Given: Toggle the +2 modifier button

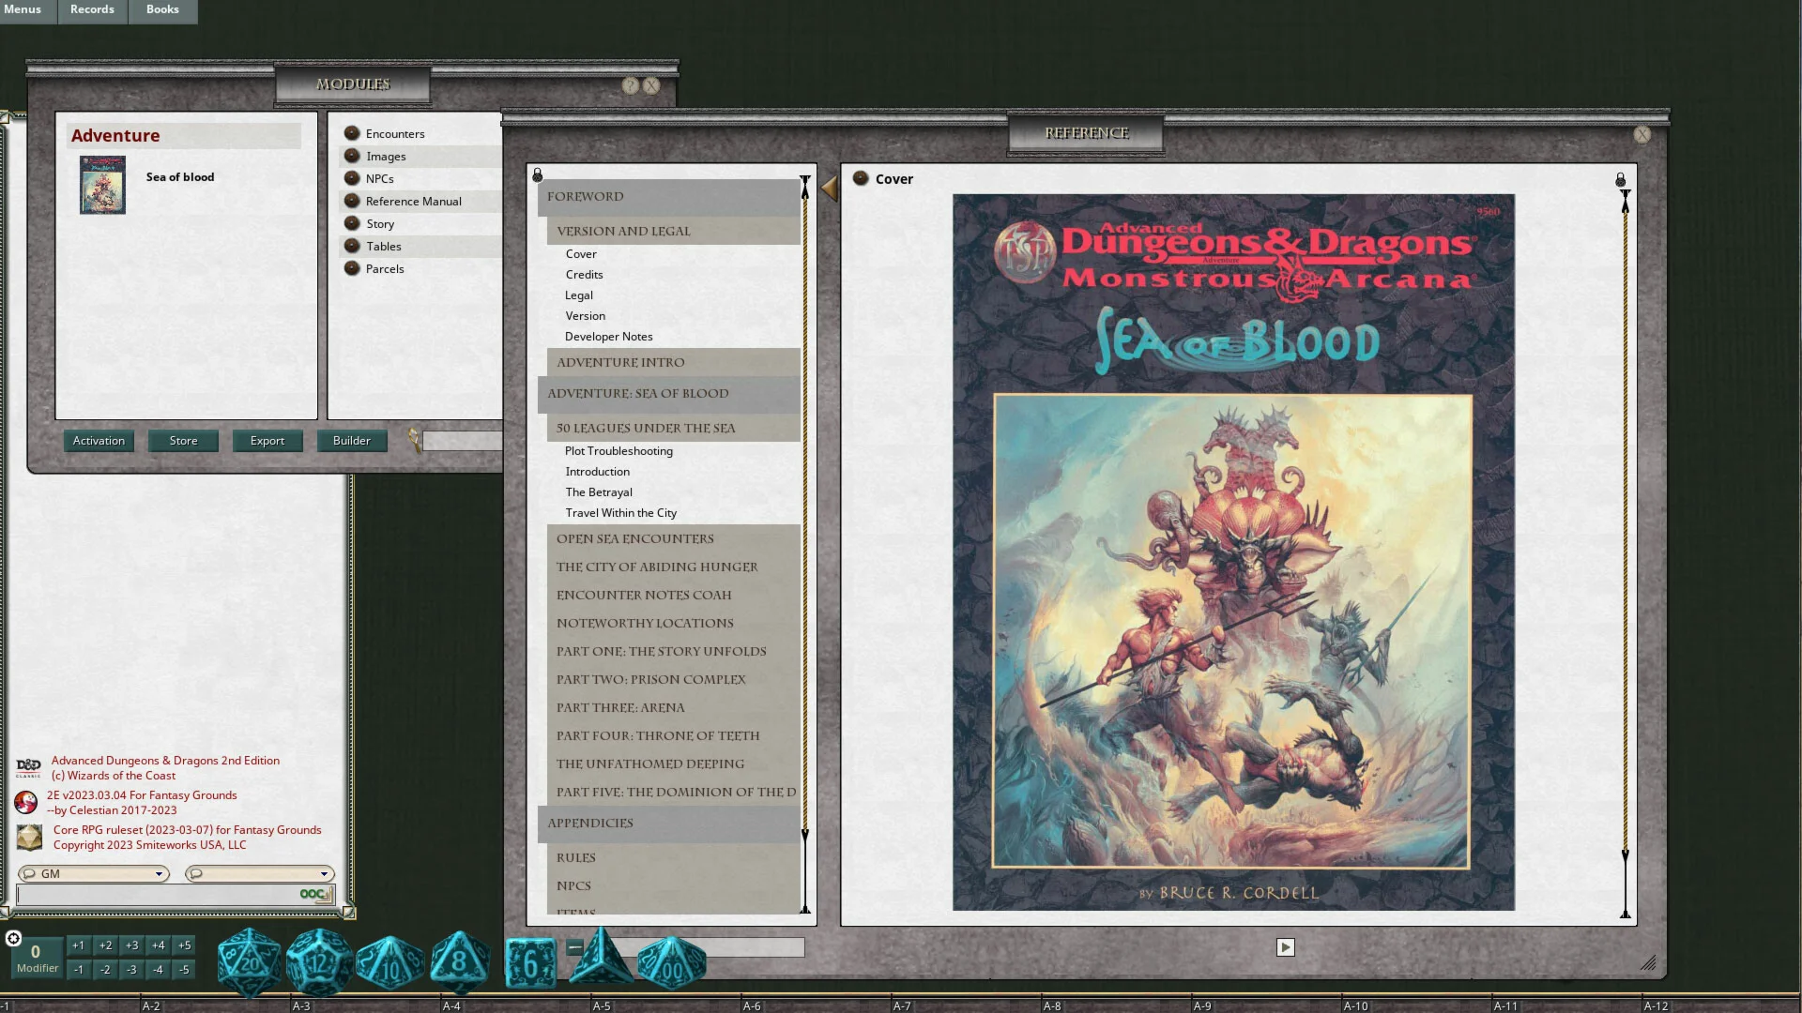Looking at the screenshot, I should pos(105,945).
